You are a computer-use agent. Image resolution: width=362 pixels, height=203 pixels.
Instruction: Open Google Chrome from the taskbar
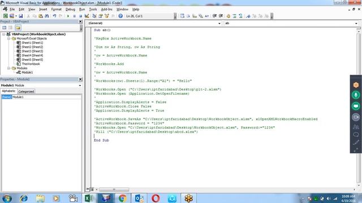click(x=123, y=198)
